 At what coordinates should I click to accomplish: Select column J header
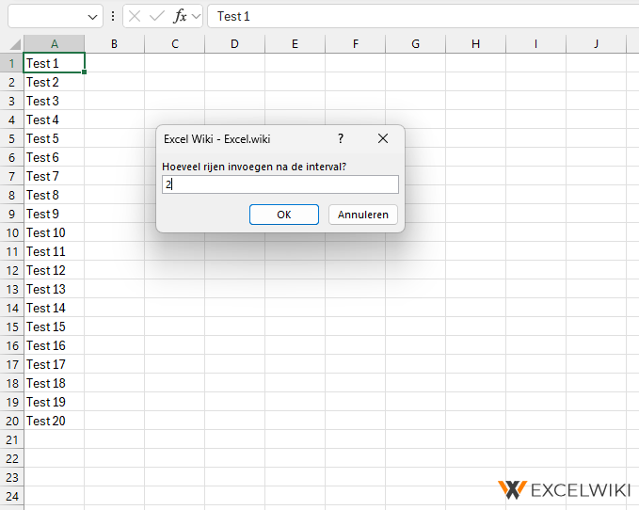(596, 44)
